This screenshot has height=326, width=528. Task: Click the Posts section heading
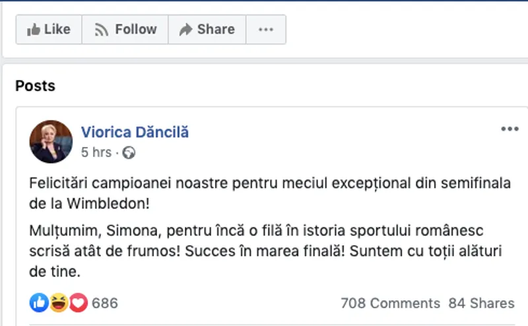coord(36,86)
